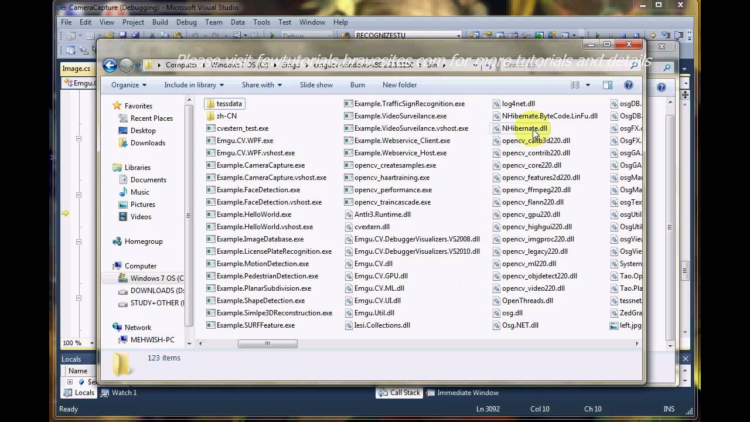Select Emgu.CV.dll file
This screenshot has width=750, height=422.
(368, 264)
